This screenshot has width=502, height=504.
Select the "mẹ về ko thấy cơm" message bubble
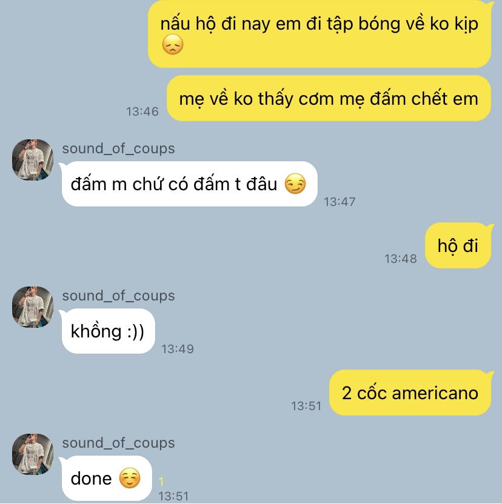point(329,98)
